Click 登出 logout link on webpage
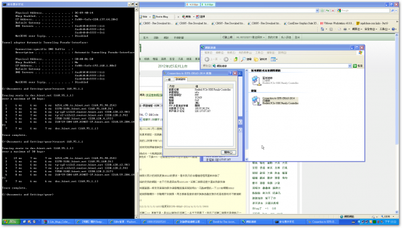 coord(297,38)
